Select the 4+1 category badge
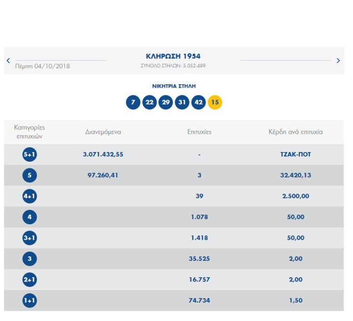Image resolution: width=353 pixels, height=321 pixels. pyautogui.click(x=29, y=196)
